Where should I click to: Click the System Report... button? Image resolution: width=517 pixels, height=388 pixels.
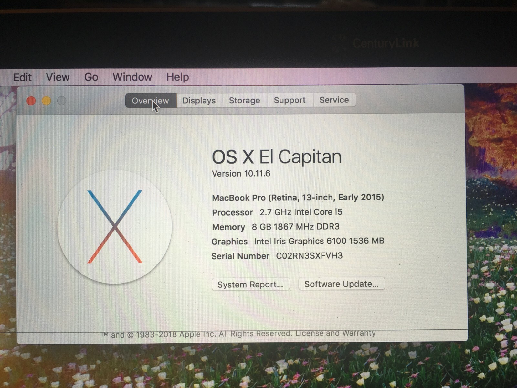250,284
